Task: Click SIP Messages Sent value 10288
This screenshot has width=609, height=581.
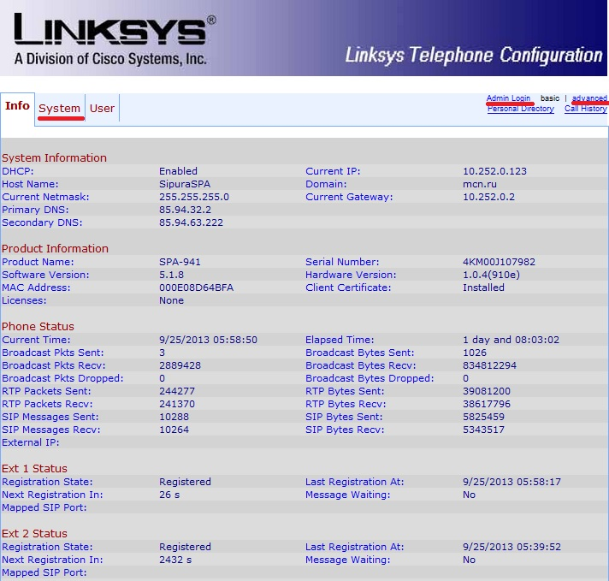Action: [x=174, y=416]
